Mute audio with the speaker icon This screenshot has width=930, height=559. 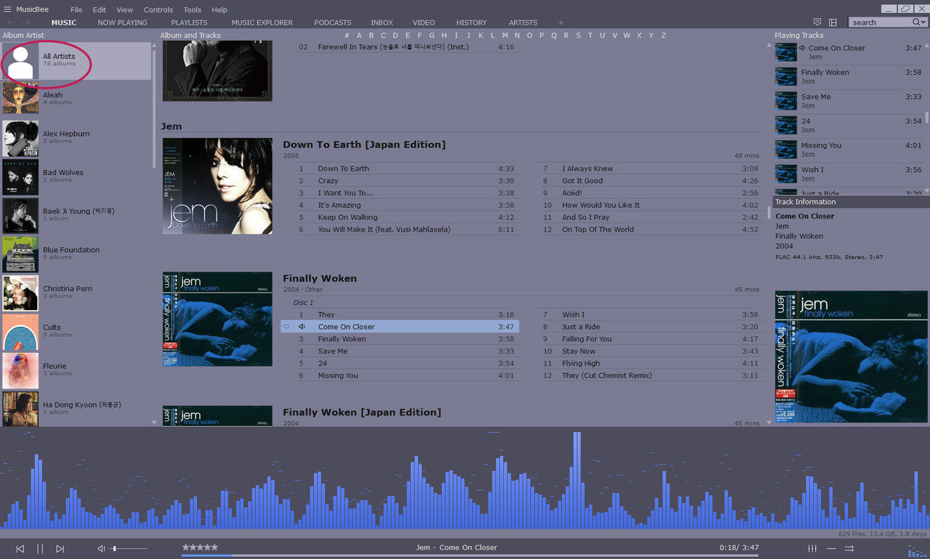pos(101,549)
